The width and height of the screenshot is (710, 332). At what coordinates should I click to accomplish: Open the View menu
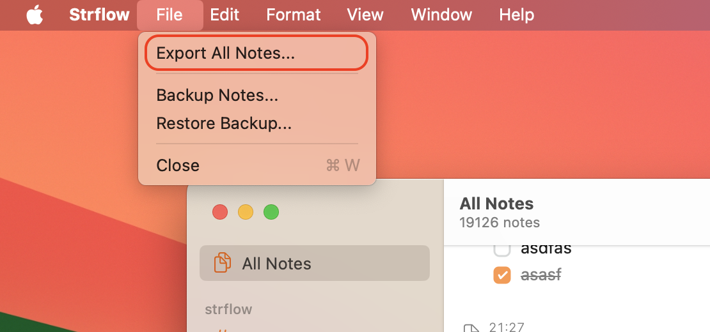click(x=365, y=15)
